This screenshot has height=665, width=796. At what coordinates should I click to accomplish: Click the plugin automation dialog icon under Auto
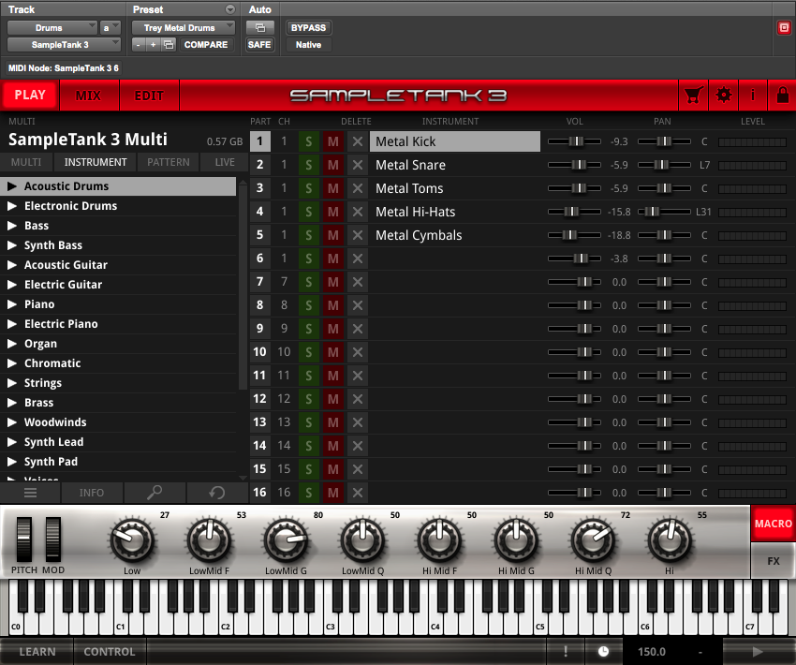click(260, 28)
